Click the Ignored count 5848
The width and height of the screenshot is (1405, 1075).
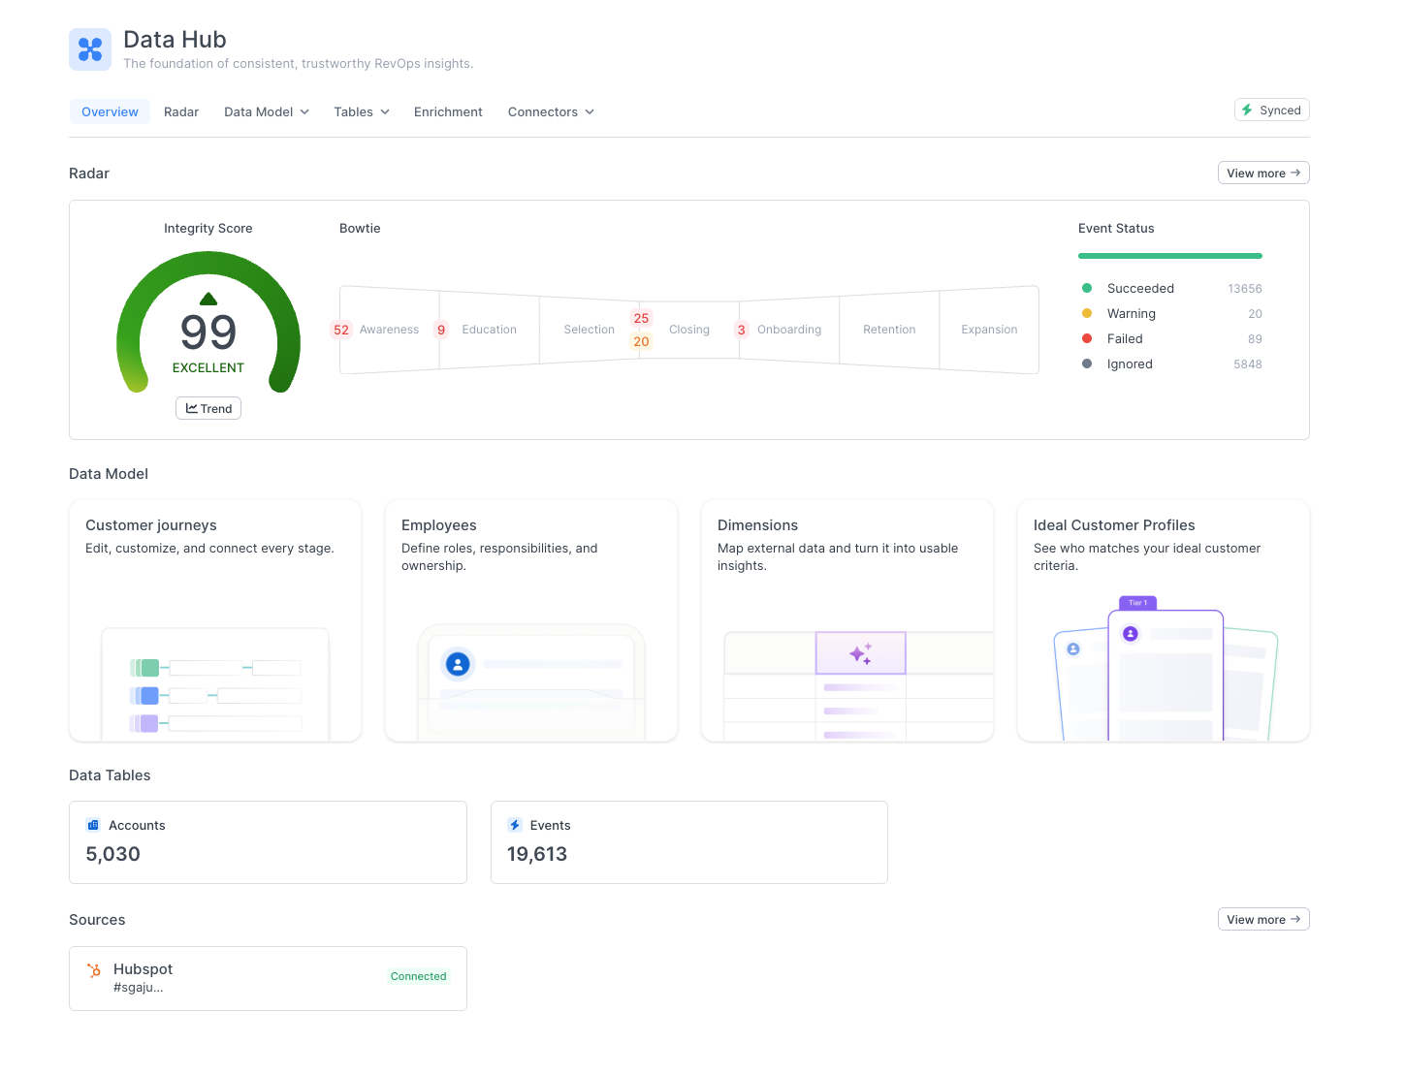tap(1248, 364)
